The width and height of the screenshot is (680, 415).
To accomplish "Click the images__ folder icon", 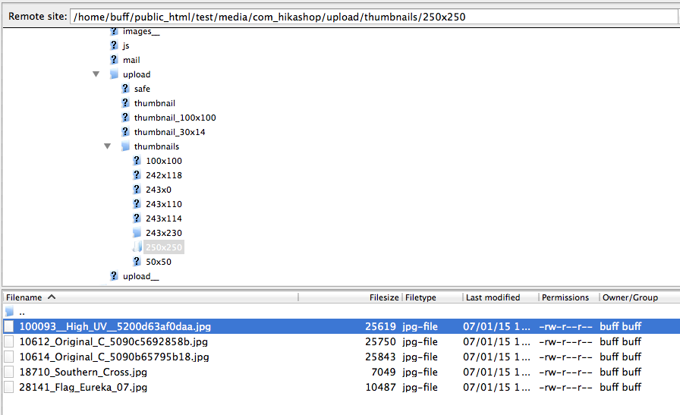I will click(114, 31).
